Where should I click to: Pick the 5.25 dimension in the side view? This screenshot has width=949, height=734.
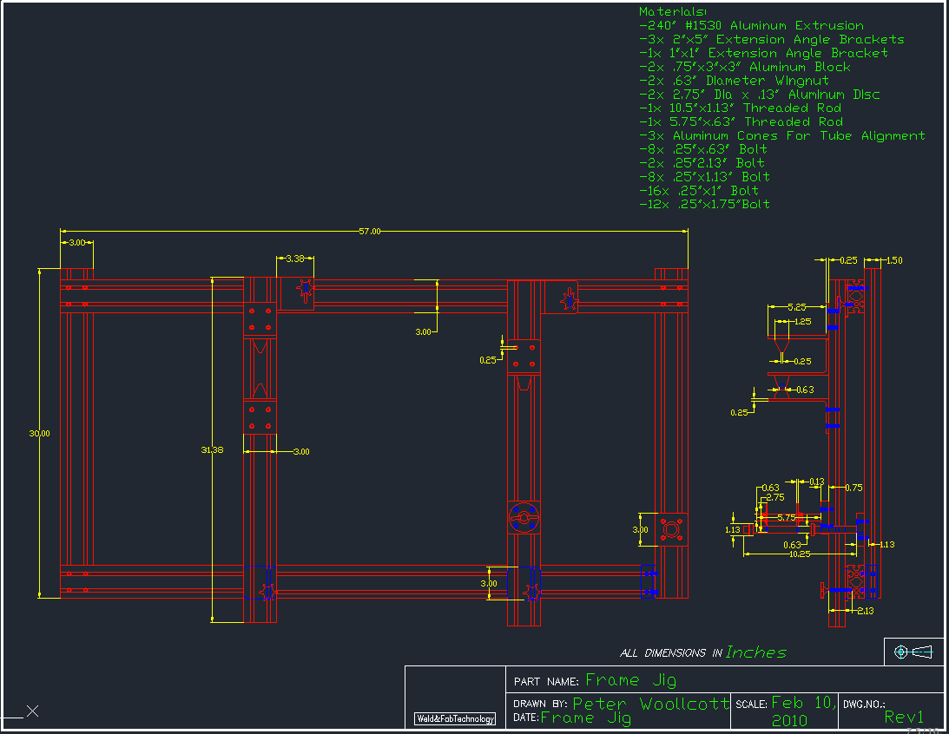[x=794, y=307]
